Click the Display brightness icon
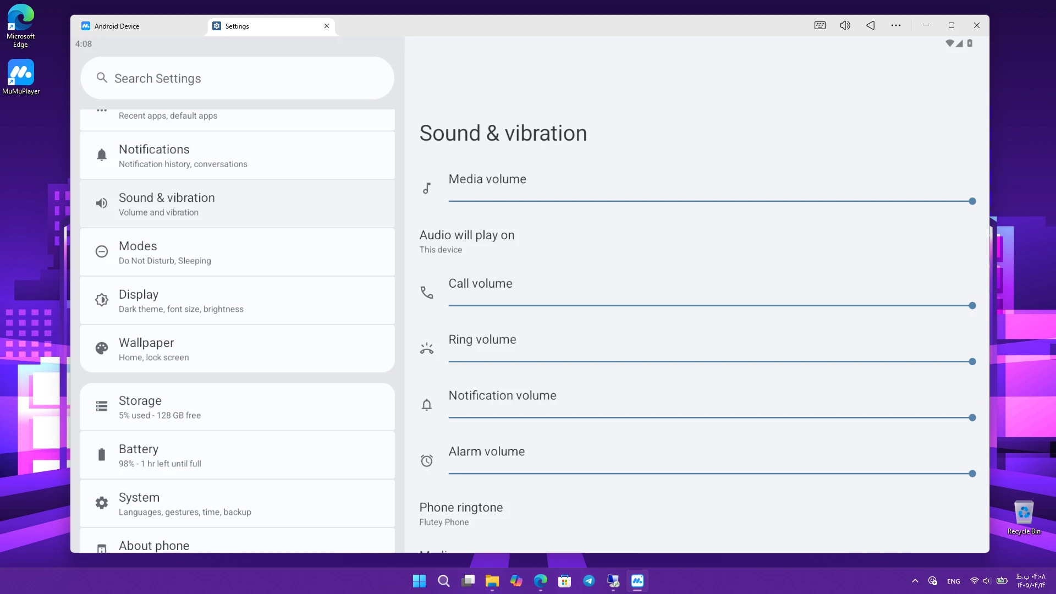Image resolution: width=1056 pixels, height=594 pixels. pyautogui.click(x=102, y=300)
